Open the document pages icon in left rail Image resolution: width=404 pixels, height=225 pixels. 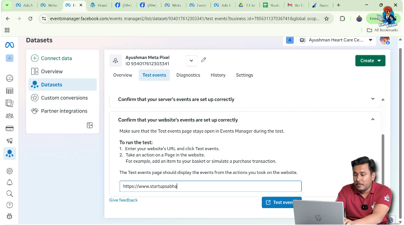coord(9,103)
